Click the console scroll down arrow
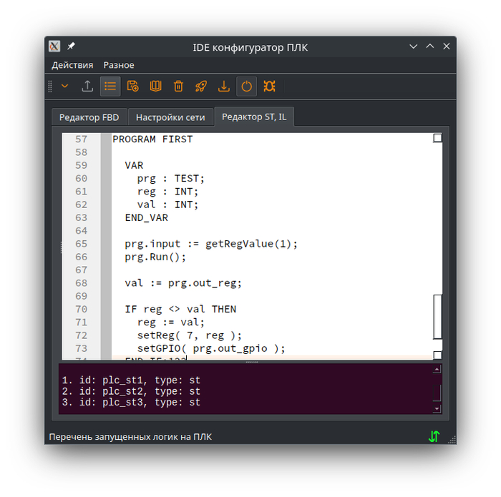 437,409
